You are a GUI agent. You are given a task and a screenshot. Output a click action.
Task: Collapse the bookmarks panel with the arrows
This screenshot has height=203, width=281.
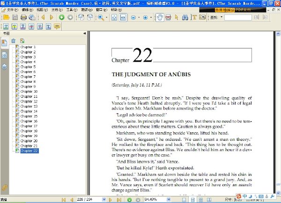85,34
